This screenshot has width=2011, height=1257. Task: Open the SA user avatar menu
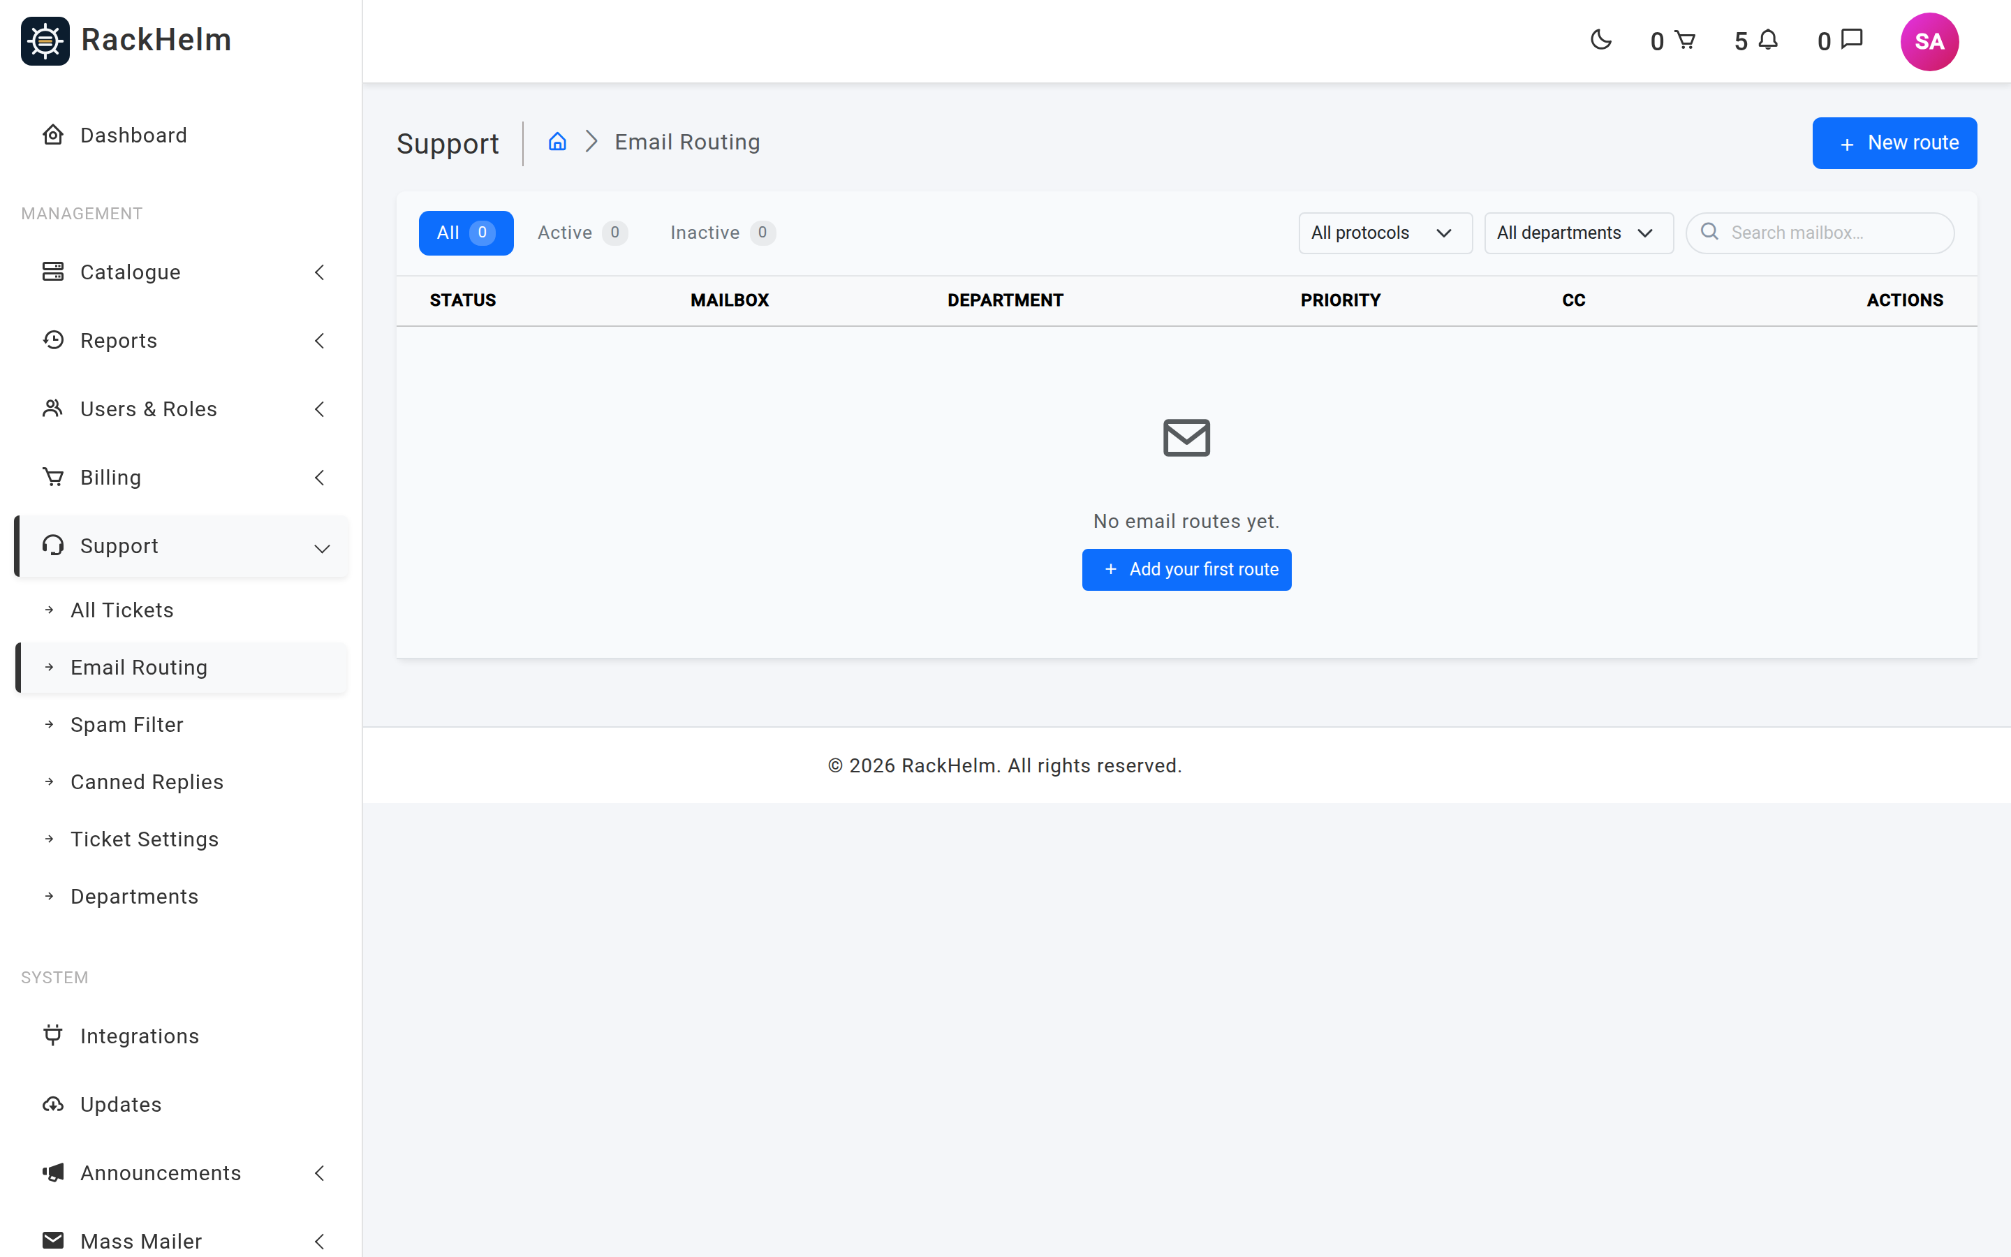pyautogui.click(x=1929, y=42)
